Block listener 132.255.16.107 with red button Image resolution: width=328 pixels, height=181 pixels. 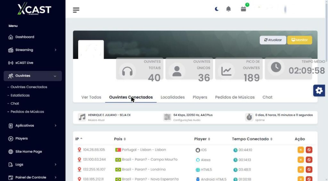point(309,169)
